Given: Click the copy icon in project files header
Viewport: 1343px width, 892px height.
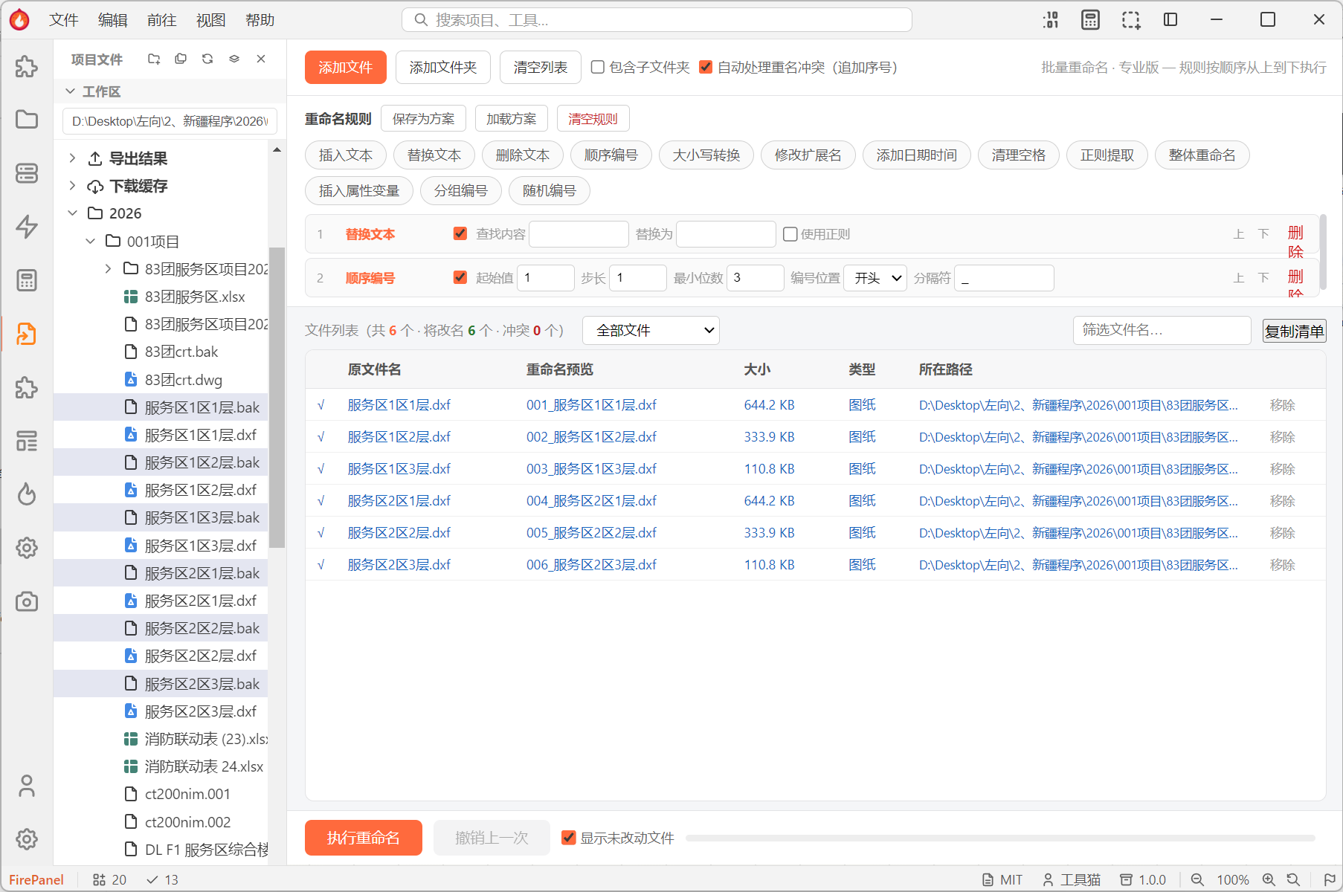Looking at the screenshot, I should point(181,59).
